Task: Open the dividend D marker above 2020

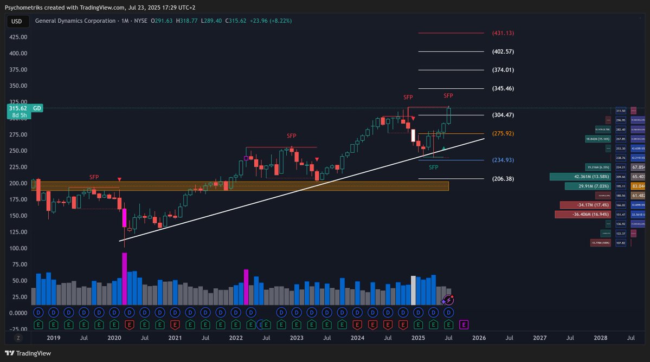Action: [x=114, y=312]
